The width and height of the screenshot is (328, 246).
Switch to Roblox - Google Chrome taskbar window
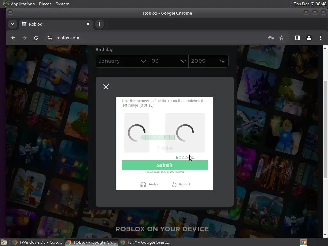pos(91,242)
